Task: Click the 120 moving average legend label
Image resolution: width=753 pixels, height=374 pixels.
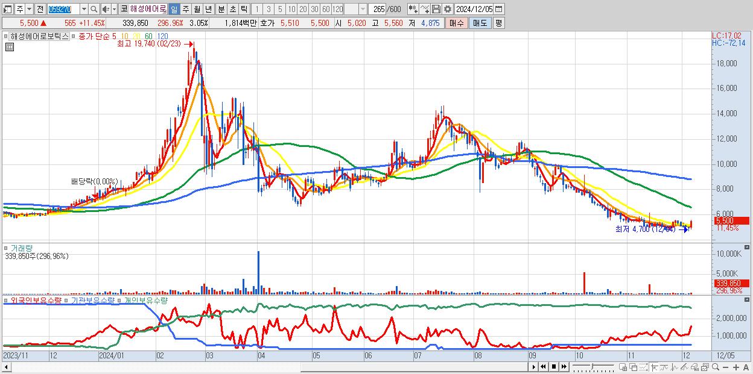Action: (163, 36)
